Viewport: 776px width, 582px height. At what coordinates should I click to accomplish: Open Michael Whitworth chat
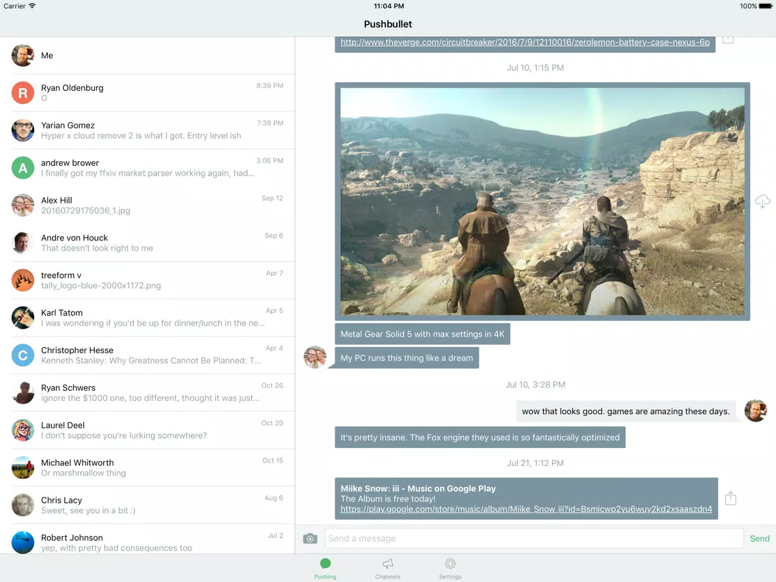148,468
